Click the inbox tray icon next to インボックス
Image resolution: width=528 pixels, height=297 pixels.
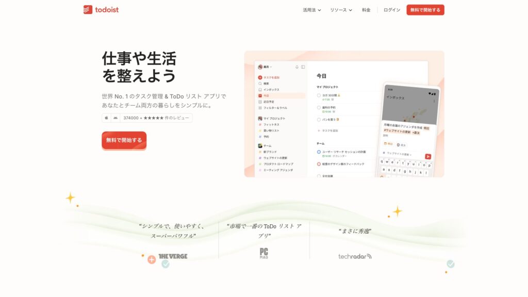(260, 90)
